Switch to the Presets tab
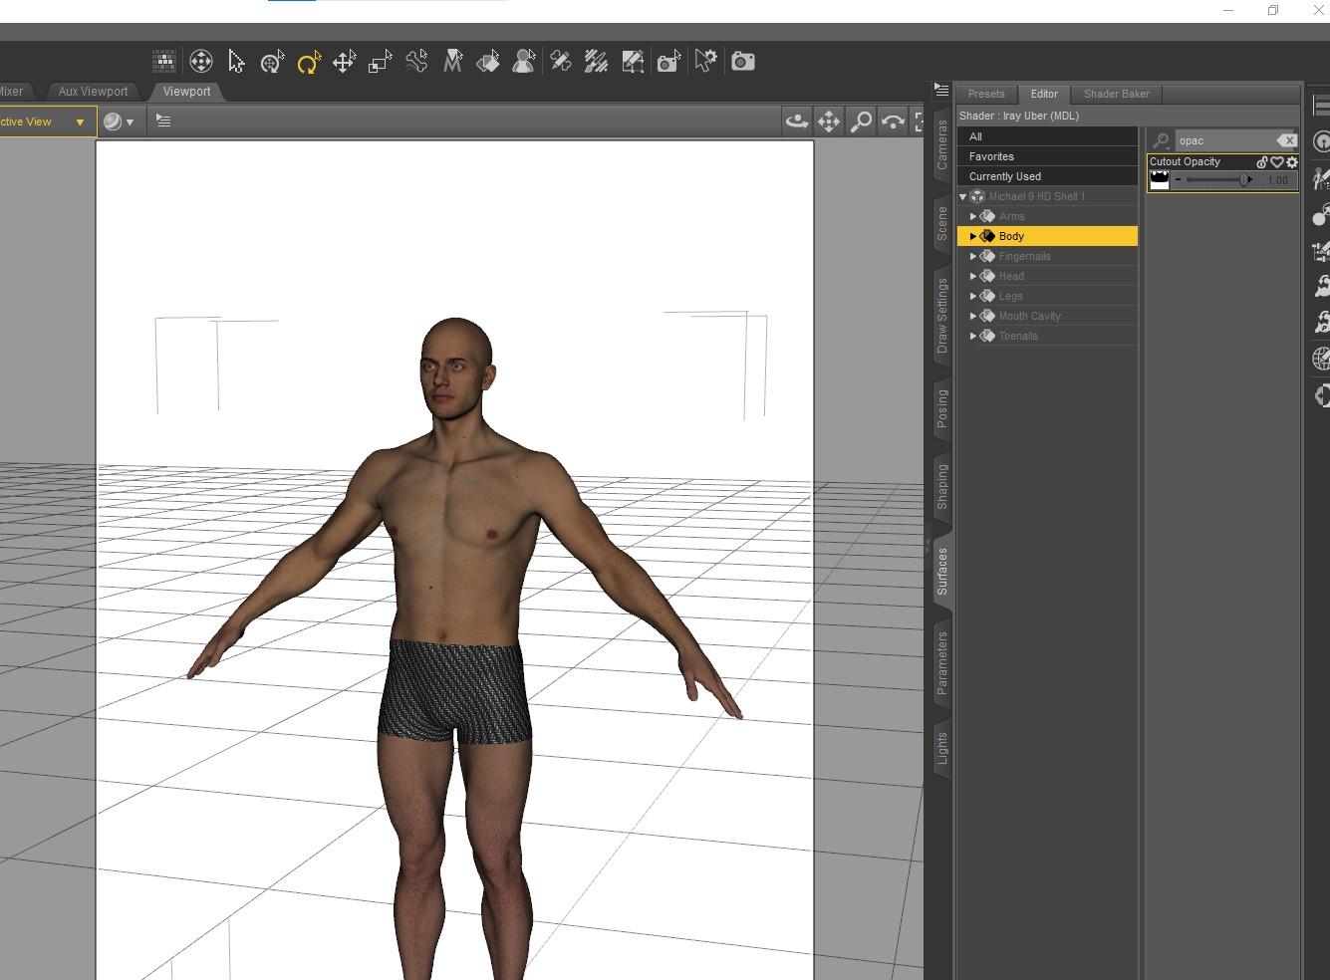The width and height of the screenshot is (1330, 980). point(986,94)
